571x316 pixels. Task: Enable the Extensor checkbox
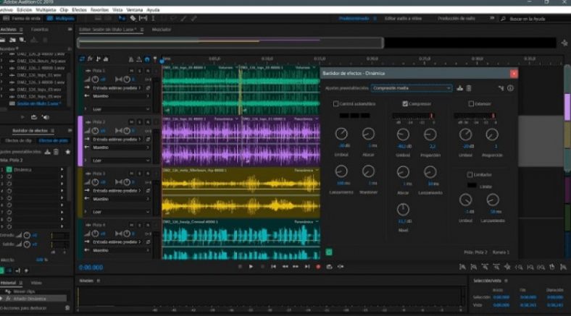pos(472,104)
